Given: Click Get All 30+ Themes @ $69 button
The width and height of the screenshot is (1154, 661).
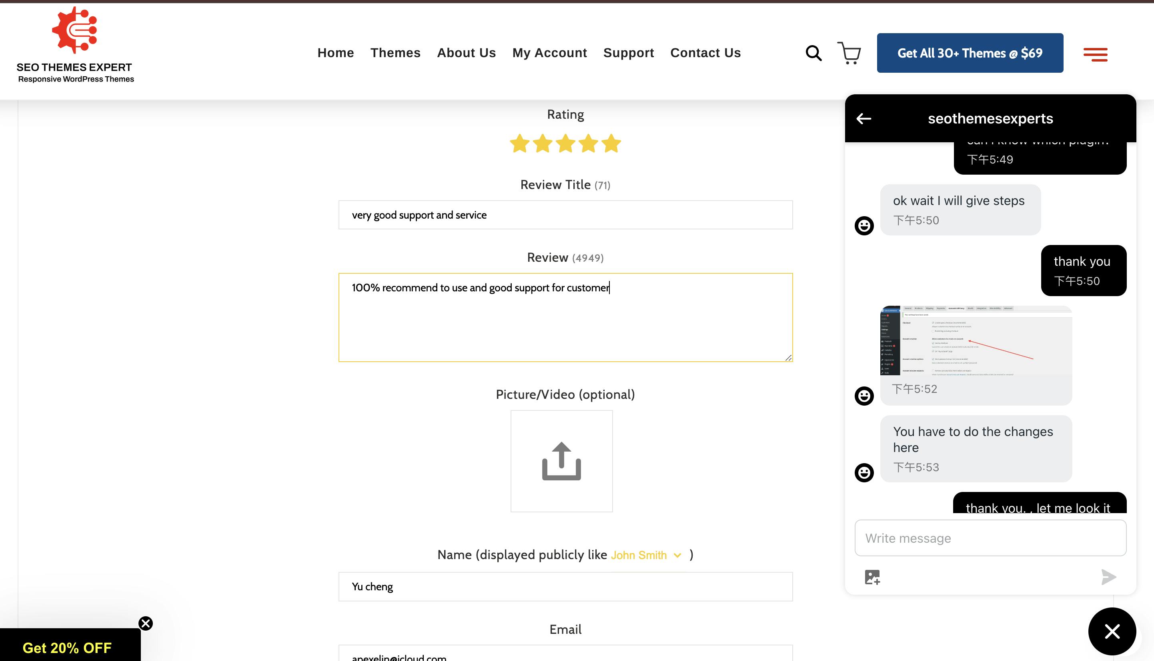Looking at the screenshot, I should coord(970,53).
